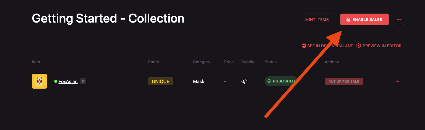Click the lock icon on Enable Sales
Screen dimensions: 425x130
(x=348, y=20)
